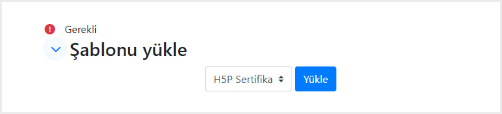Viewport: 502px width, 114px height.
Task: Select the Şablonu yükle heading
Action: [x=128, y=50]
